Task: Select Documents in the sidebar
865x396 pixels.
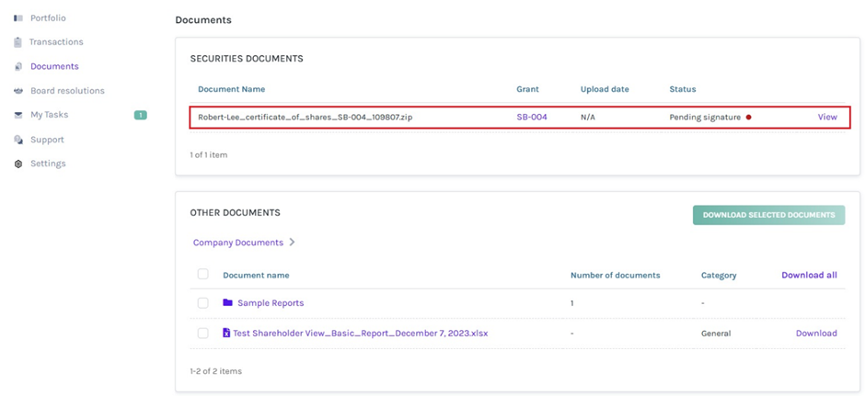Action: [54, 67]
